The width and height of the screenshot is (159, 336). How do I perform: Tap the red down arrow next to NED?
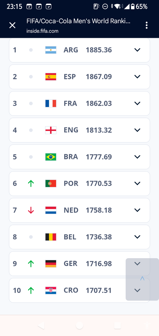point(31,210)
